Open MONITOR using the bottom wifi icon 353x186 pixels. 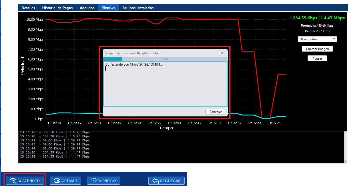[x=104, y=181]
